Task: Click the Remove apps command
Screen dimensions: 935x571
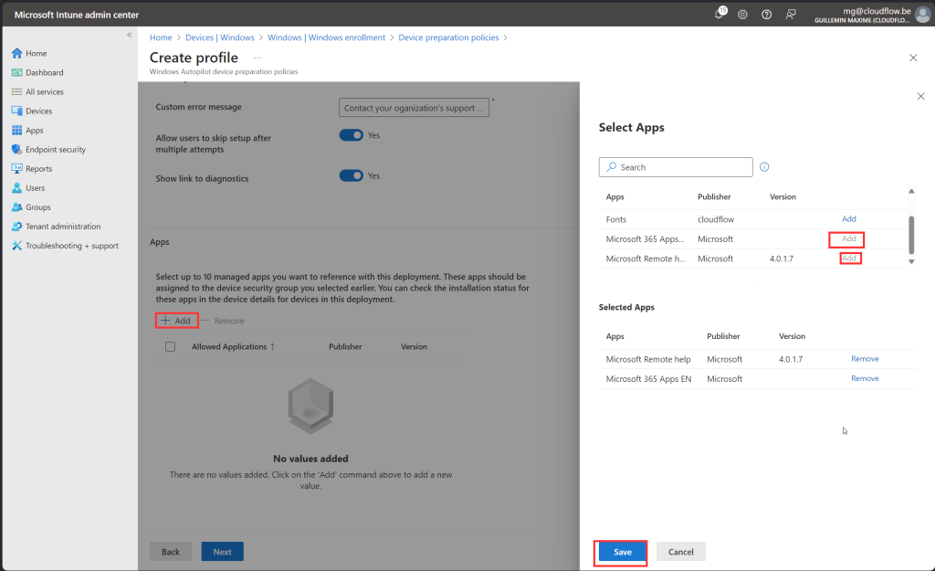Action: click(x=223, y=321)
